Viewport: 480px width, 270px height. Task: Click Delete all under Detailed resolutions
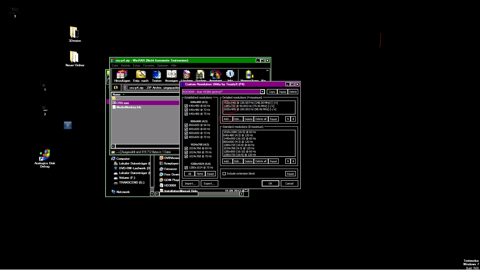[x=261, y=119]
